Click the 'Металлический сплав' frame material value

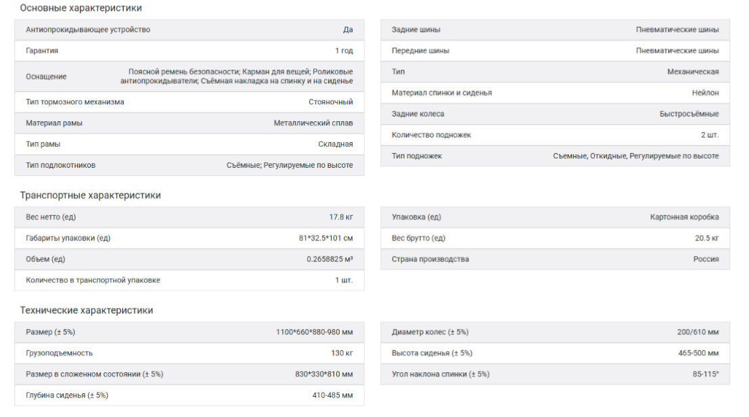point(313,123)
